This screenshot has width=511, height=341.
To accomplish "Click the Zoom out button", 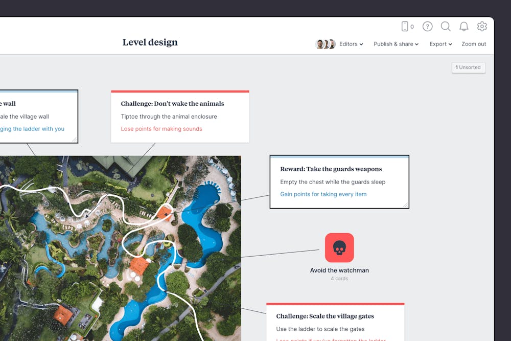I will pos(473,44).
